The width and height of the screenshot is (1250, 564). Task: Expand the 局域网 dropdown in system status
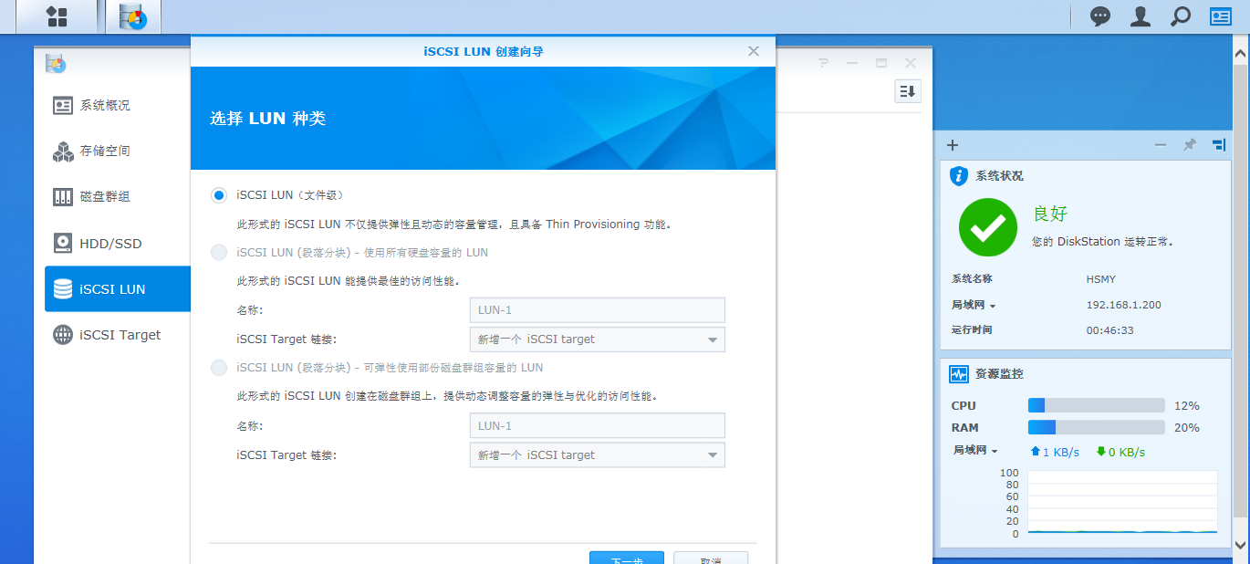tap(974, 305)
